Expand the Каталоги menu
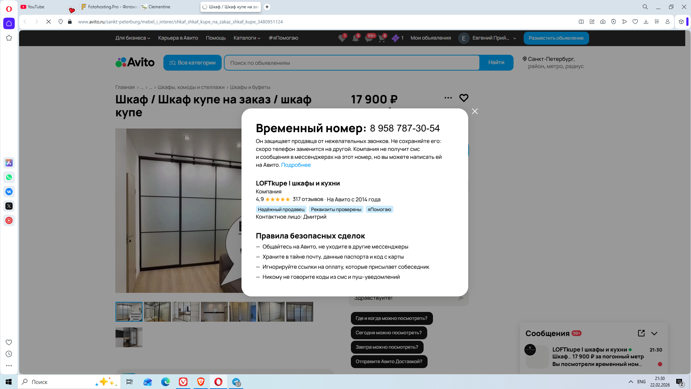 pyautogui.click(x=247, y=38)
